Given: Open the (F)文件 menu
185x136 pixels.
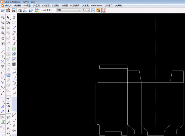Looking at the screenshot, I should [9, 6].
